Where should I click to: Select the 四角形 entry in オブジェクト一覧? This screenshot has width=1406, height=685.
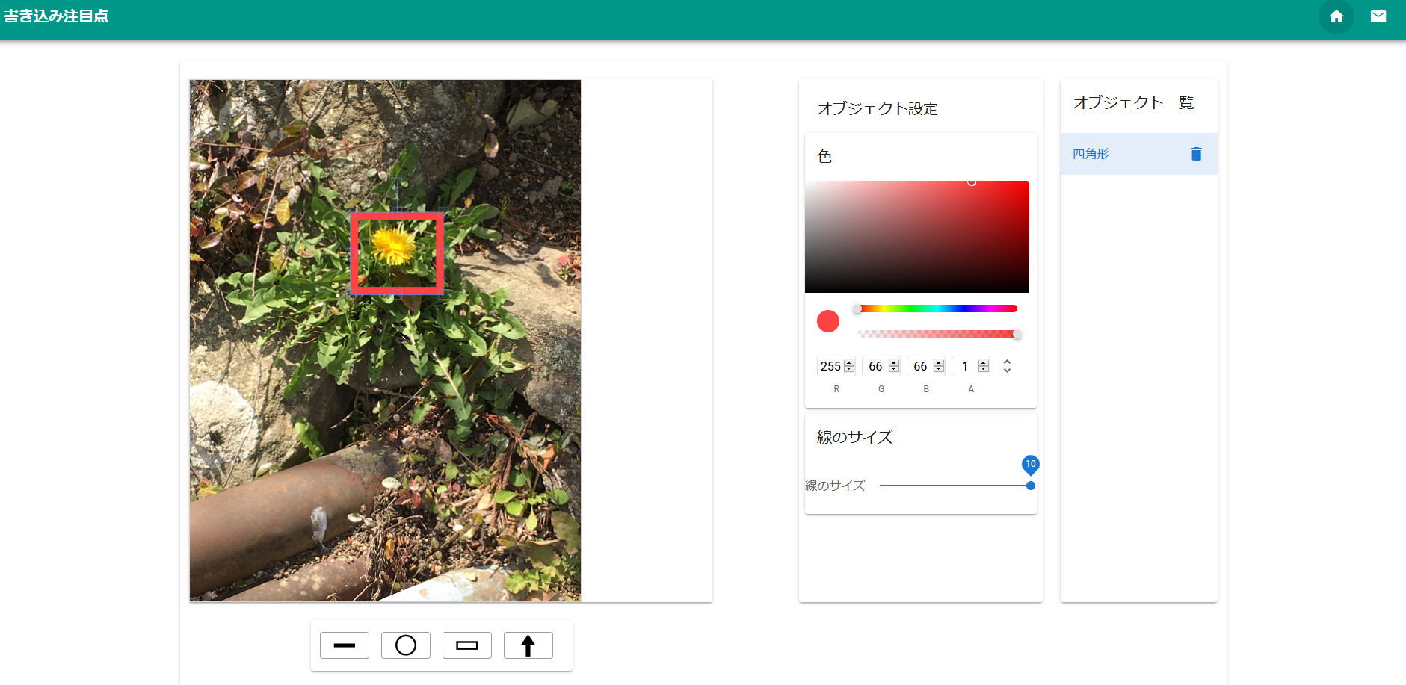(x=1090, y=153)
